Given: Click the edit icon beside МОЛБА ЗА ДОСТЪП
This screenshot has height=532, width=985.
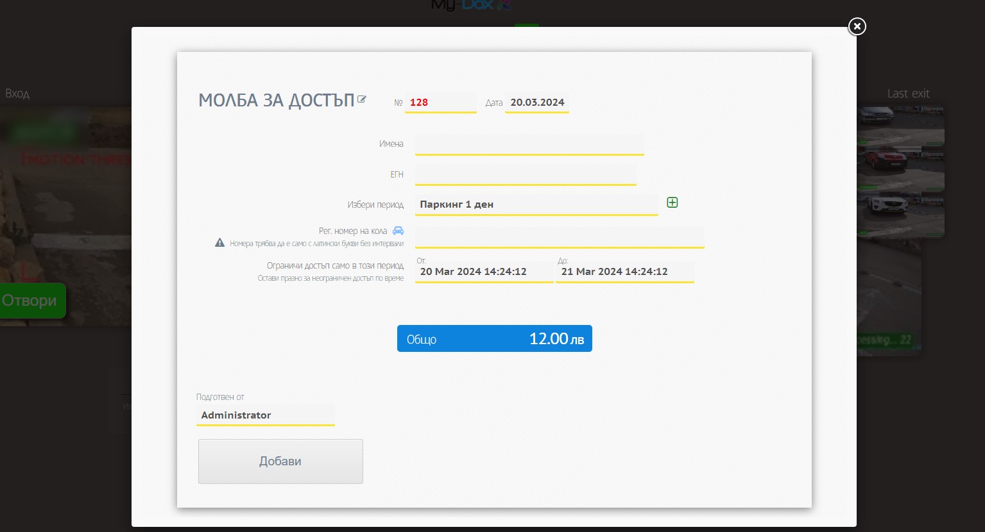Looking at the screenshot, I should [362, 99].
